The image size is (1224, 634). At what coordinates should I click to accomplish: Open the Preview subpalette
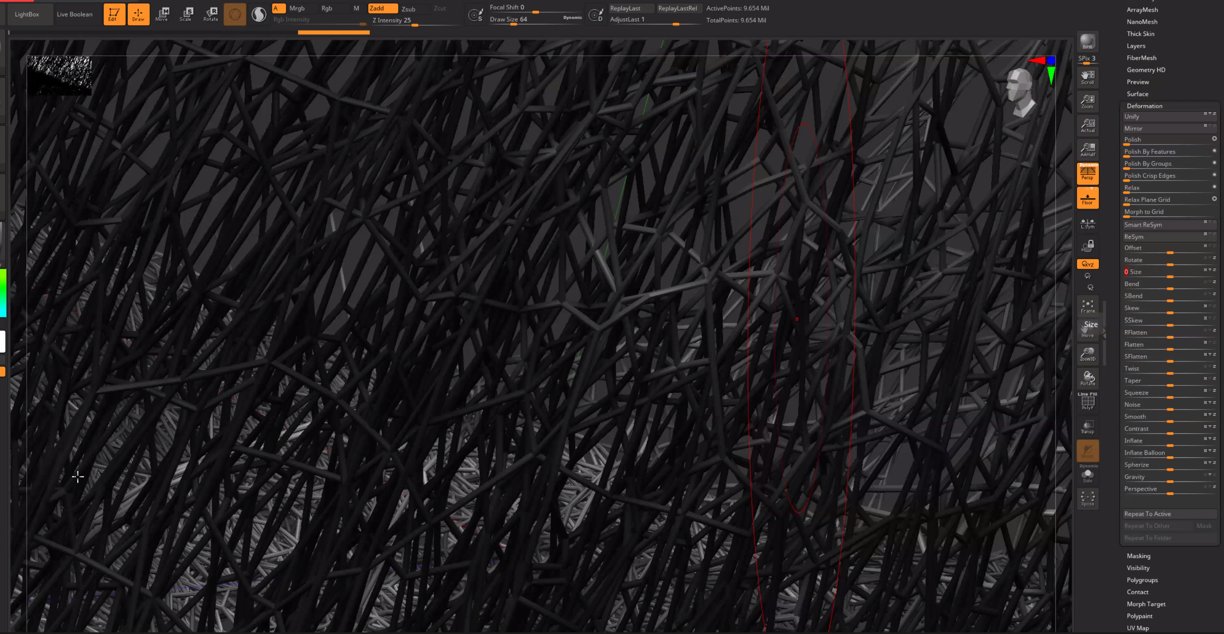tap(1138, 82)
